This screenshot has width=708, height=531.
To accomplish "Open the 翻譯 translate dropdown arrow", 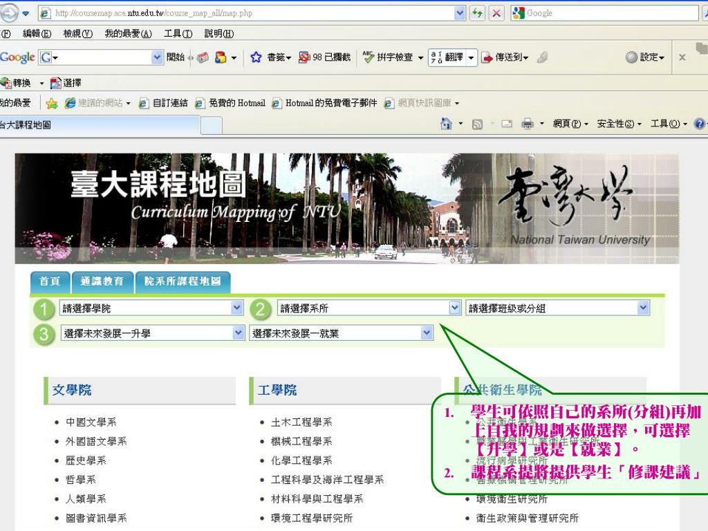I will tap(471, 58).
